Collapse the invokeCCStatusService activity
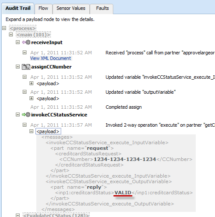Viewport: 215px width, 217px height. [18, 115]
